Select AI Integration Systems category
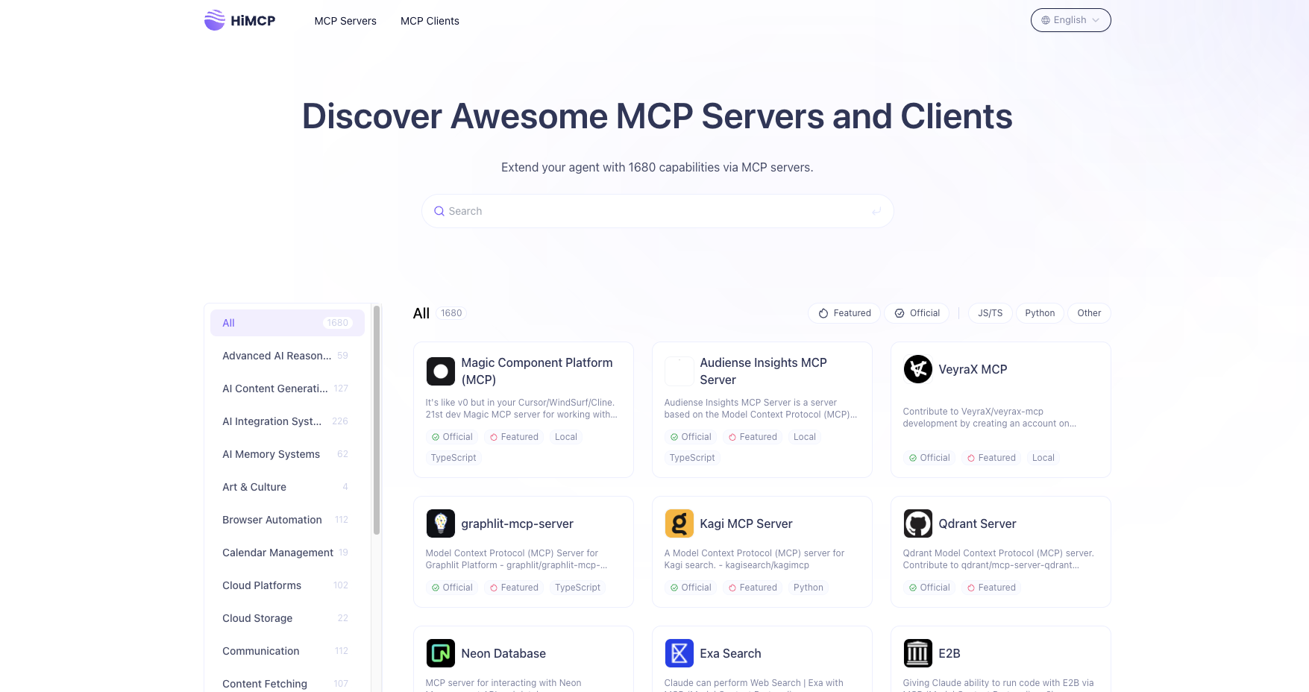The image size is (1309, 692). coord(287,421)
